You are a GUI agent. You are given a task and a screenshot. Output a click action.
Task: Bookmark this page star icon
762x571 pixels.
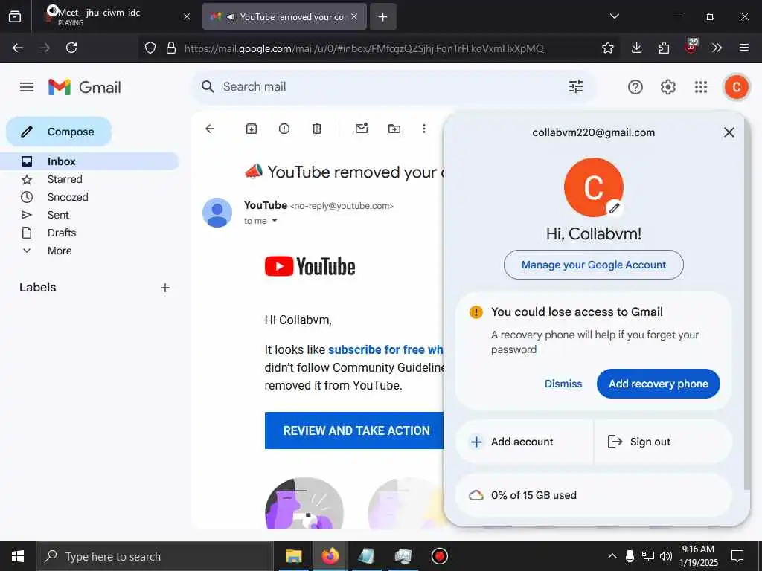tap(607, 48)
